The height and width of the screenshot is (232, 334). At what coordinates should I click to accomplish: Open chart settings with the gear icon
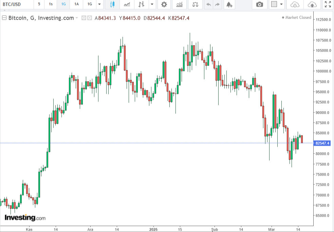164,4
